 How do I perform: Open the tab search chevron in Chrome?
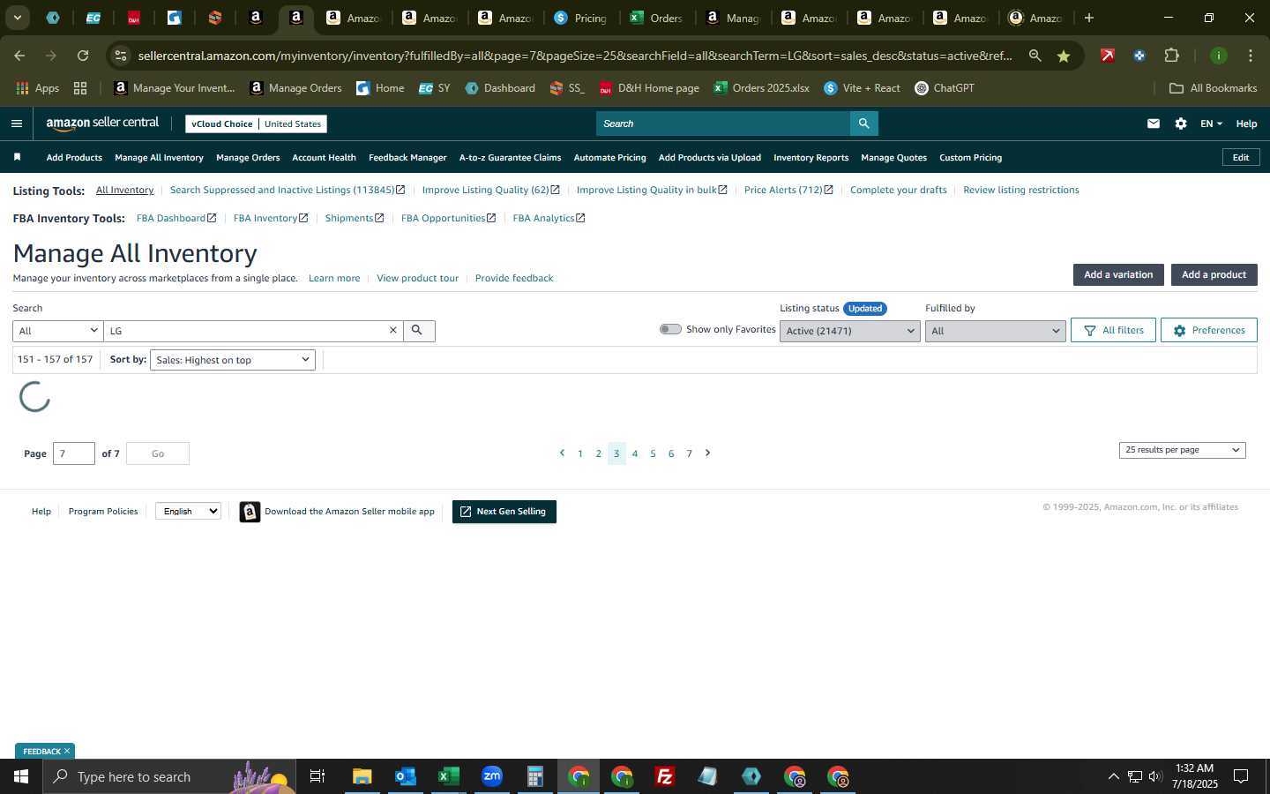point(17,18)
